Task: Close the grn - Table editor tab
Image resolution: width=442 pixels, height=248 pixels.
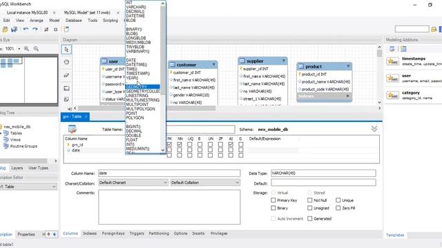Action: point(86,116)
